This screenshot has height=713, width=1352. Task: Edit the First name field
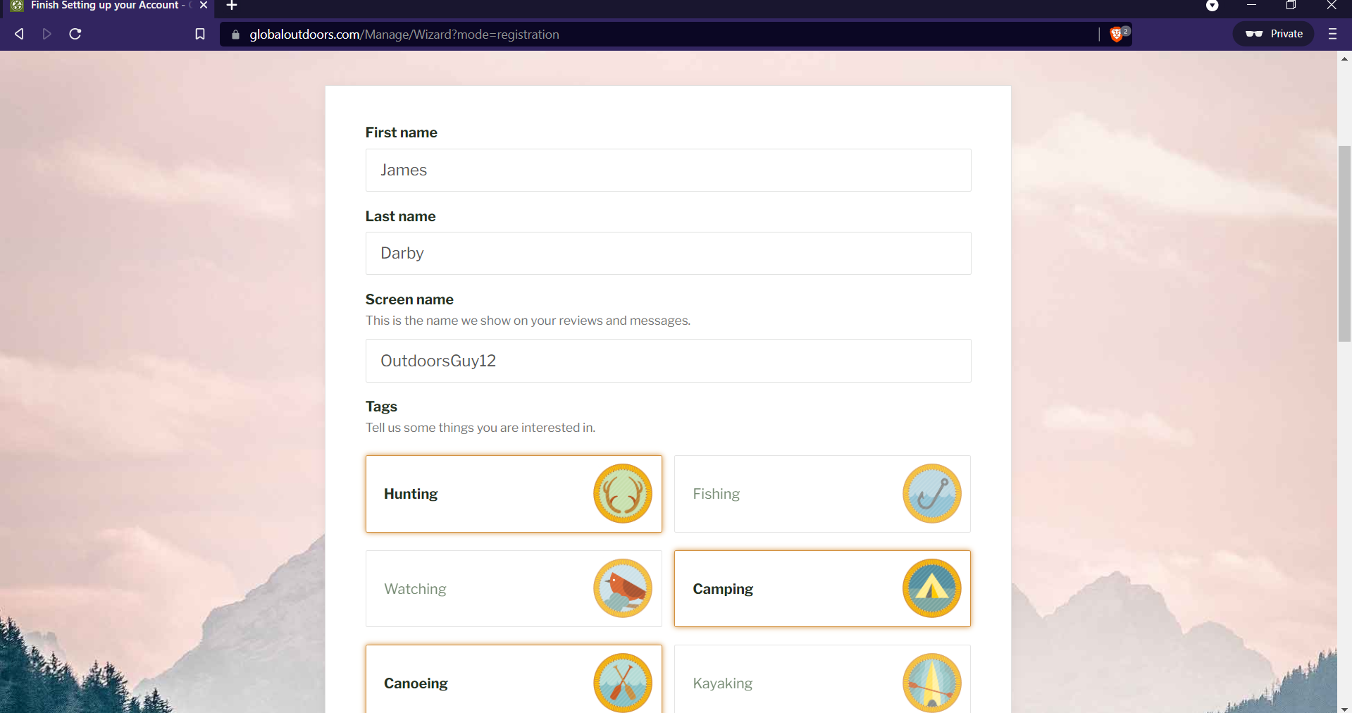point(668,170)
